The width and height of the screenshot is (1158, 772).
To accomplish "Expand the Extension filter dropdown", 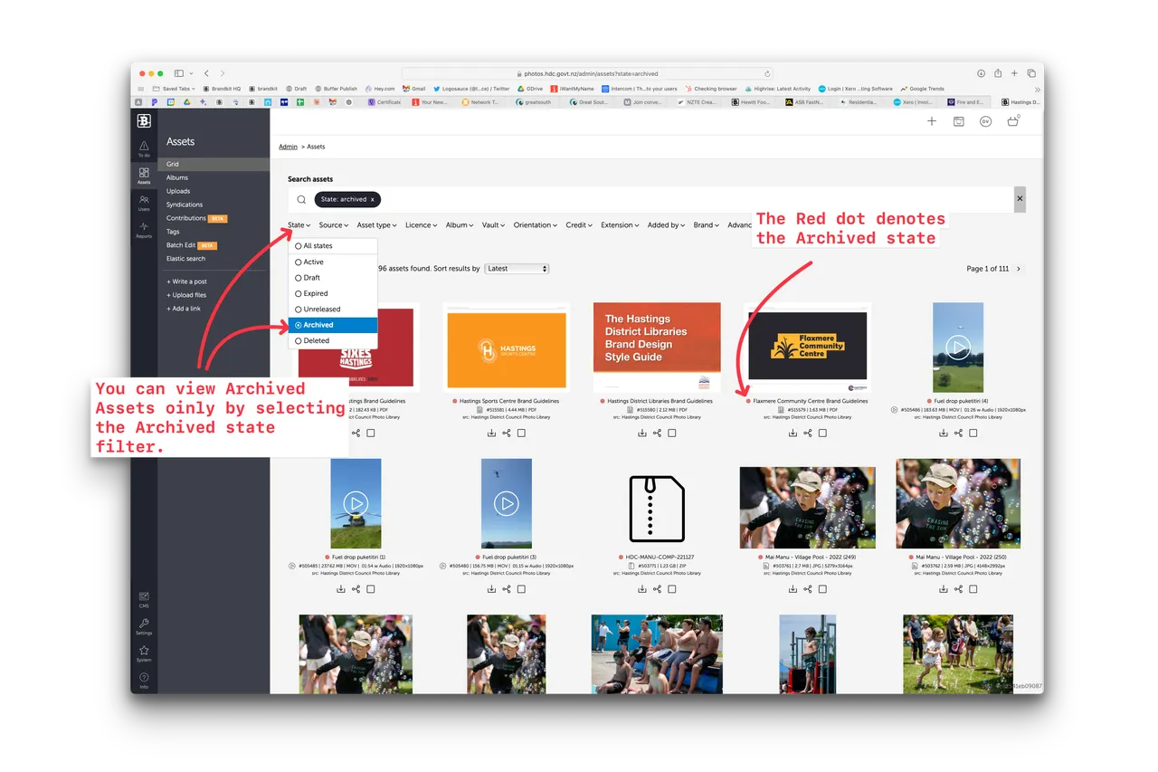I will pos(620,225).
